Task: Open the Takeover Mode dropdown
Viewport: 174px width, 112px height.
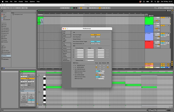Action: pos(90,60)
